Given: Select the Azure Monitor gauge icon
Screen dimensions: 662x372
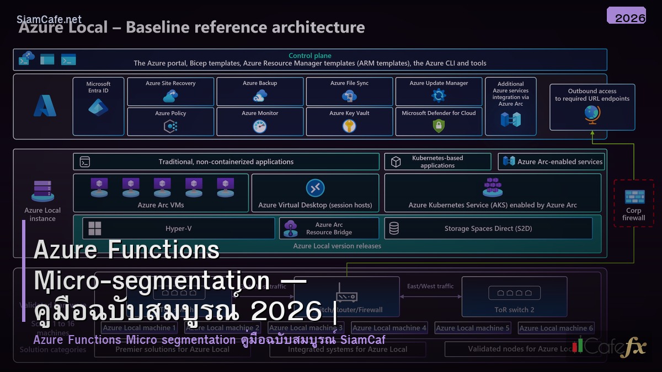Looking at the screenshot, I should coord(260,126).
